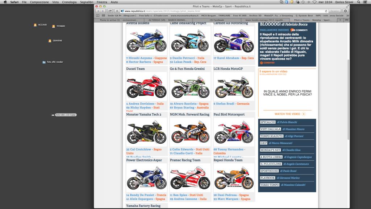Open the Composizione menu
Viewport: 371px width, 209px height.
coord(39,2)
